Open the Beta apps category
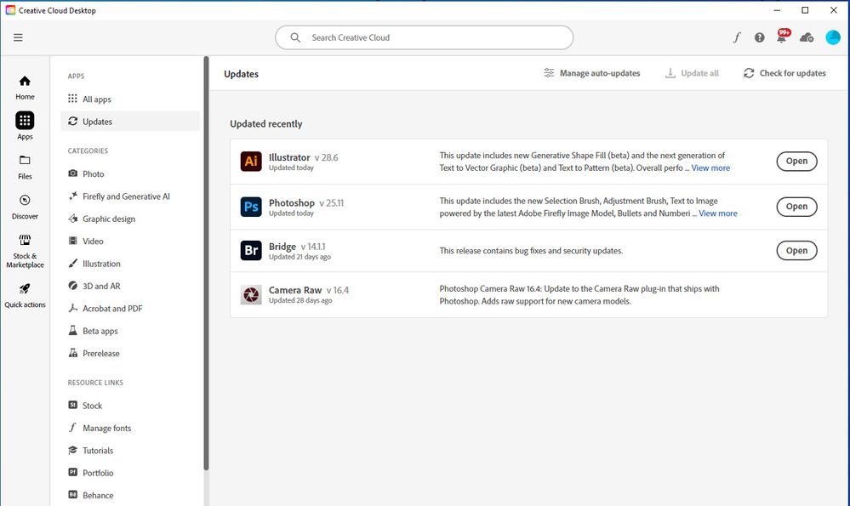850x506 pixels. [x=130, y=331]
